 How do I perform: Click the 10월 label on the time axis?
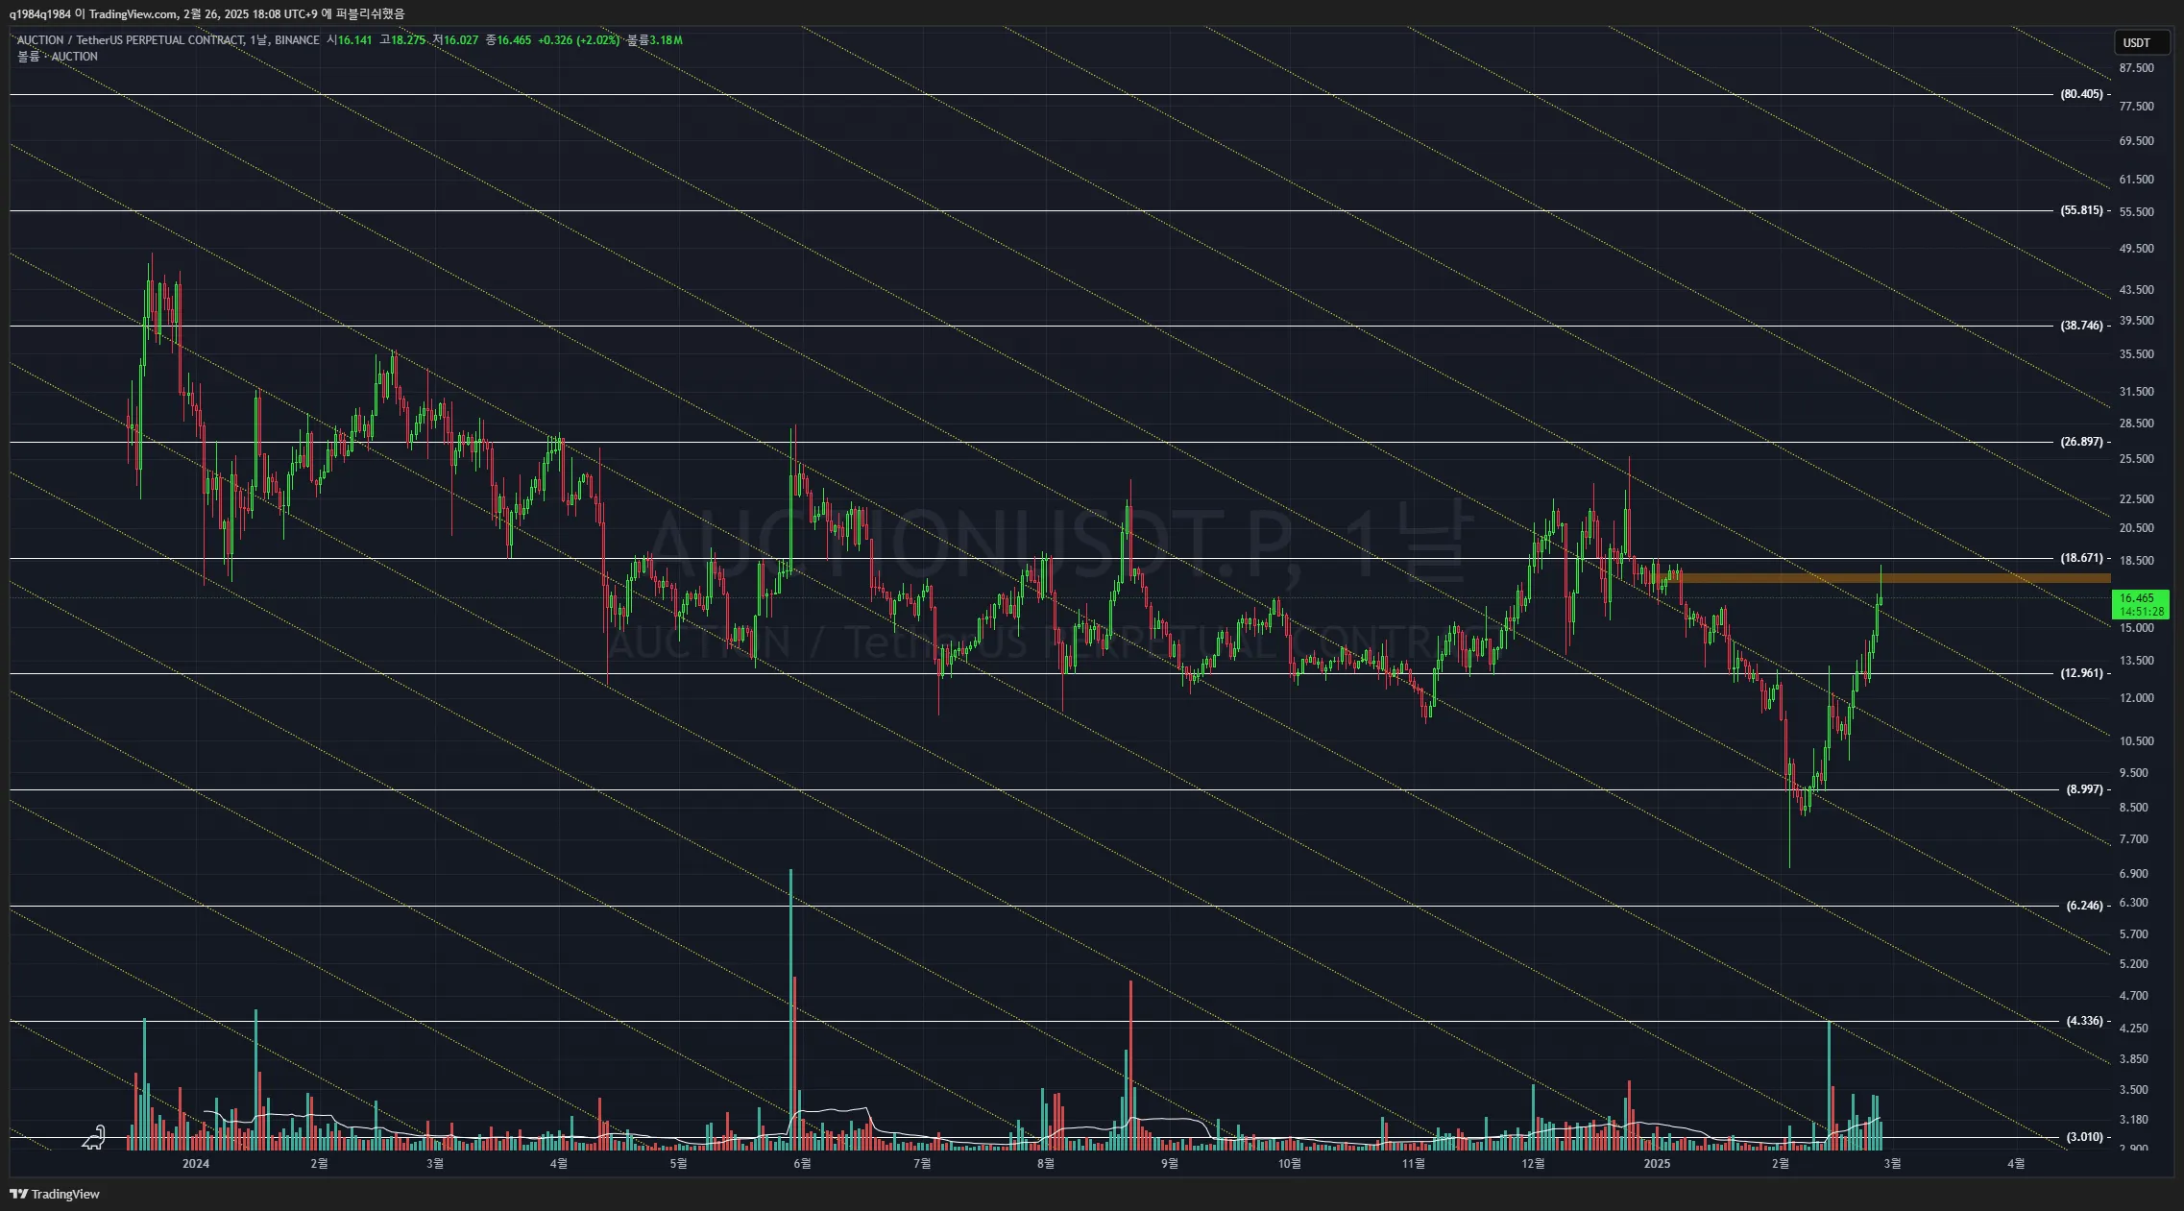[1290, 1164]
